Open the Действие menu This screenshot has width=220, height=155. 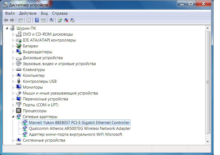[28, 13]
